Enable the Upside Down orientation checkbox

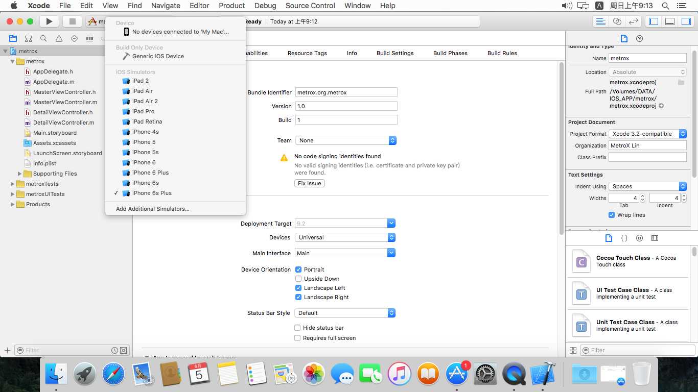(x=298, y=279)
